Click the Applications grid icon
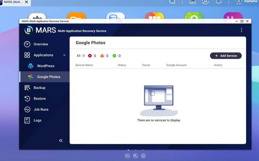The width and height of the screenshot is (259, 161). tap(27, 55)
